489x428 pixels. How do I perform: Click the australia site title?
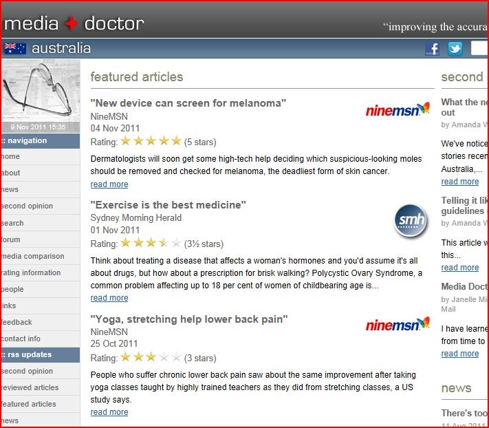61,48
